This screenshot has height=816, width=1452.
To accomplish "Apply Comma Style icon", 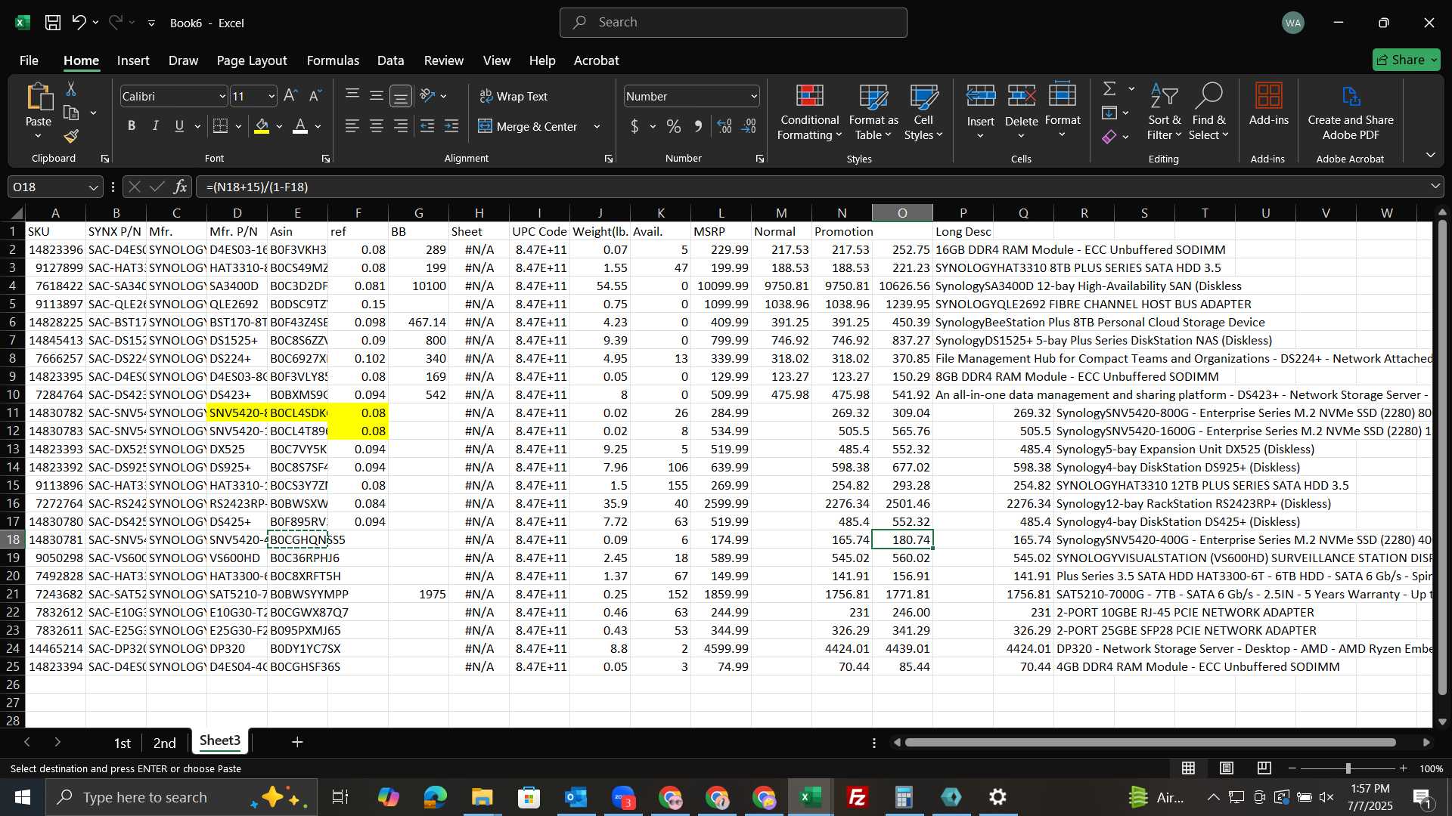I will 698,126.
